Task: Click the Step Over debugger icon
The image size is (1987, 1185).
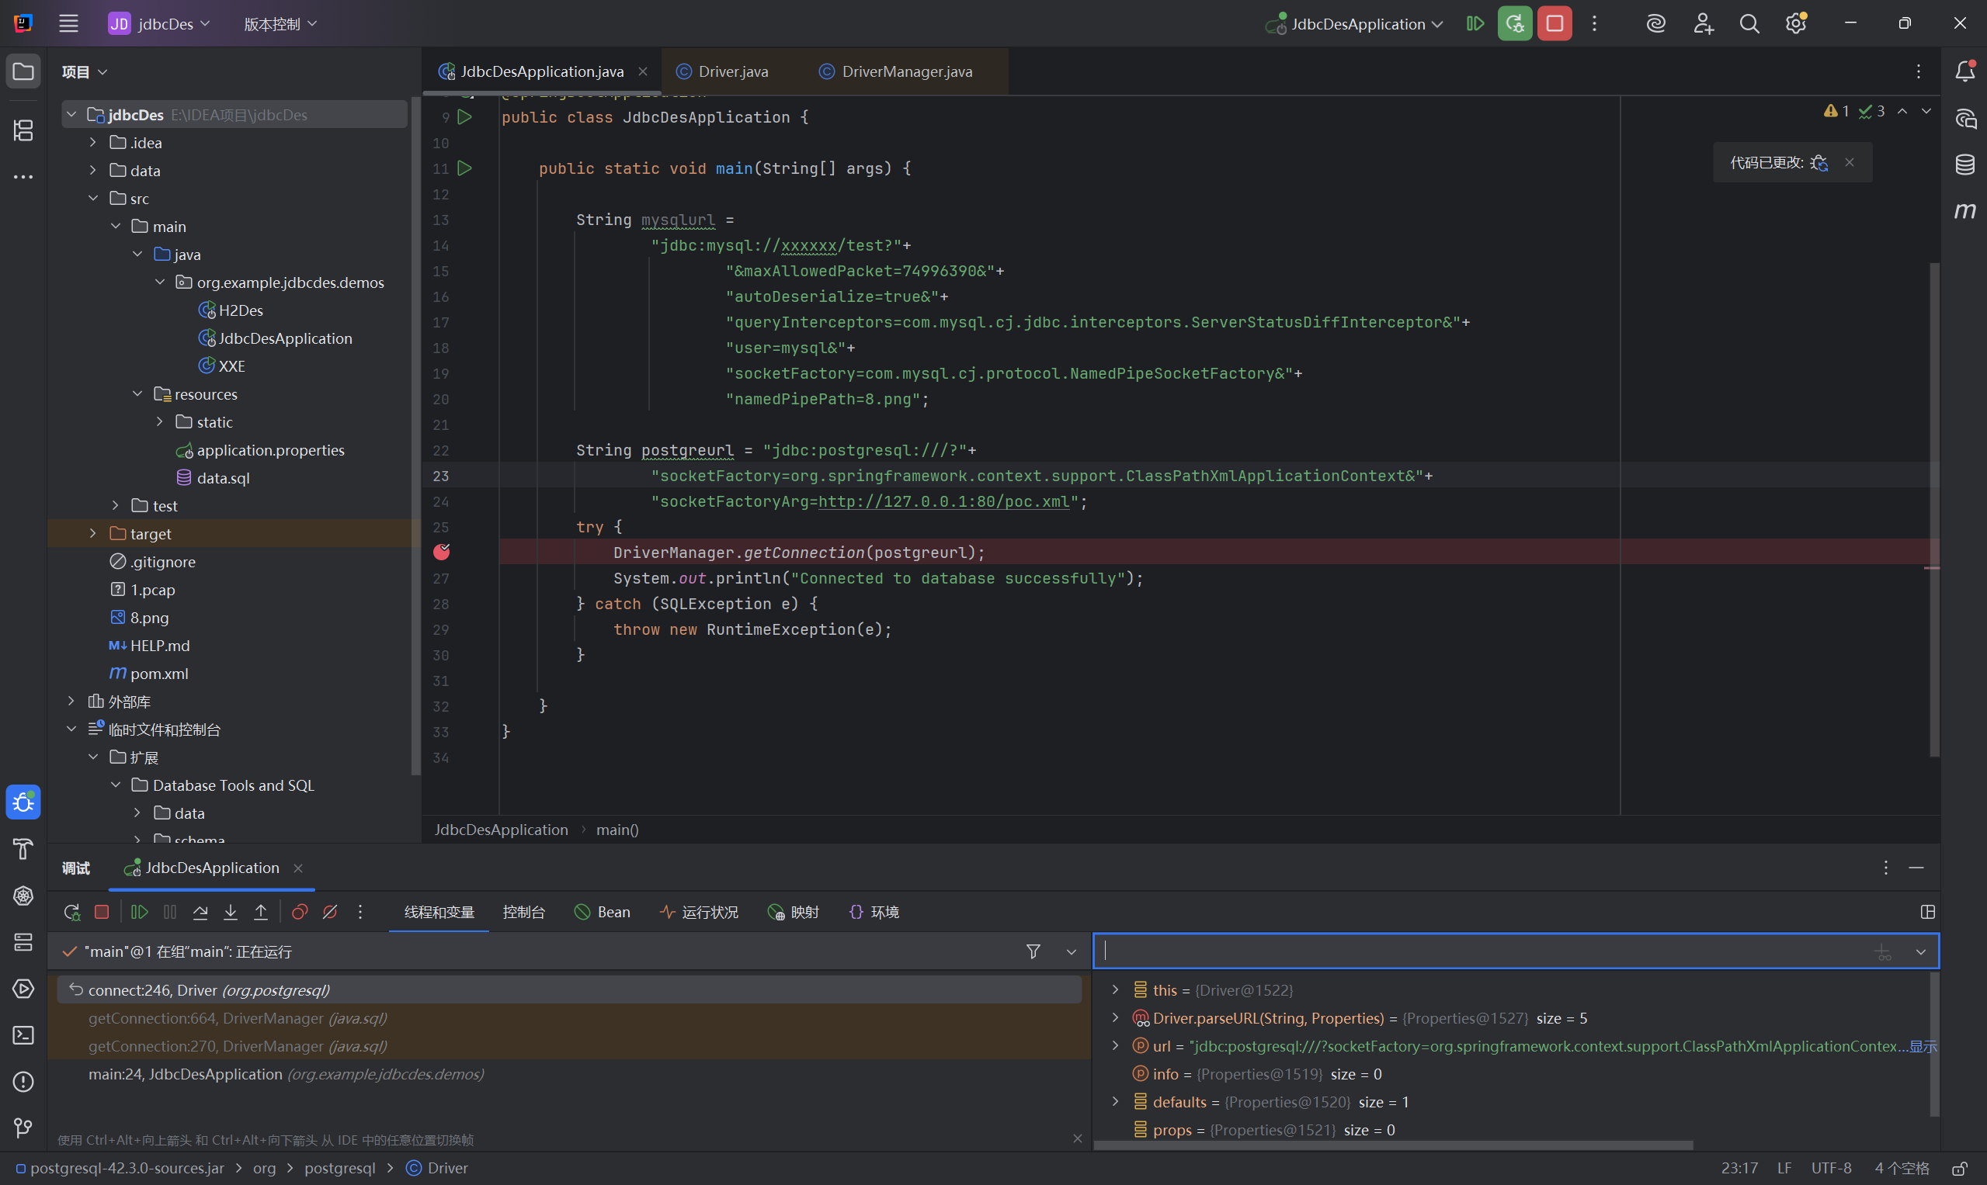Action: pyautogui.click(x=200, y=912)
